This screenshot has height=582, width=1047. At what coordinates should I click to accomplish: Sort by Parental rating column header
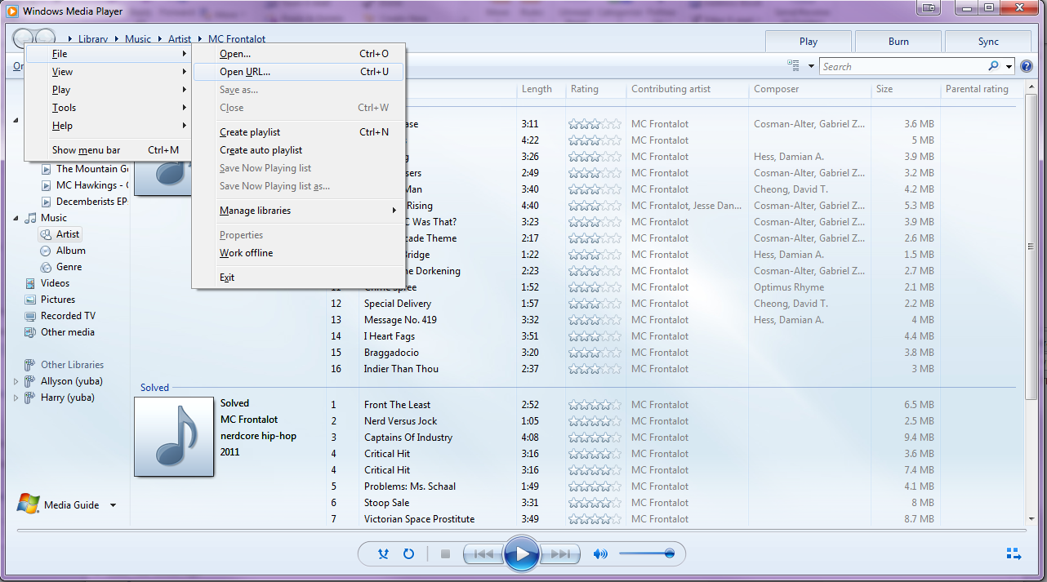tap(980, 89)
